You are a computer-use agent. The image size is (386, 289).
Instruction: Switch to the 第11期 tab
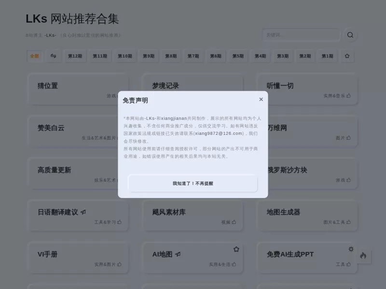click(100, 56)
